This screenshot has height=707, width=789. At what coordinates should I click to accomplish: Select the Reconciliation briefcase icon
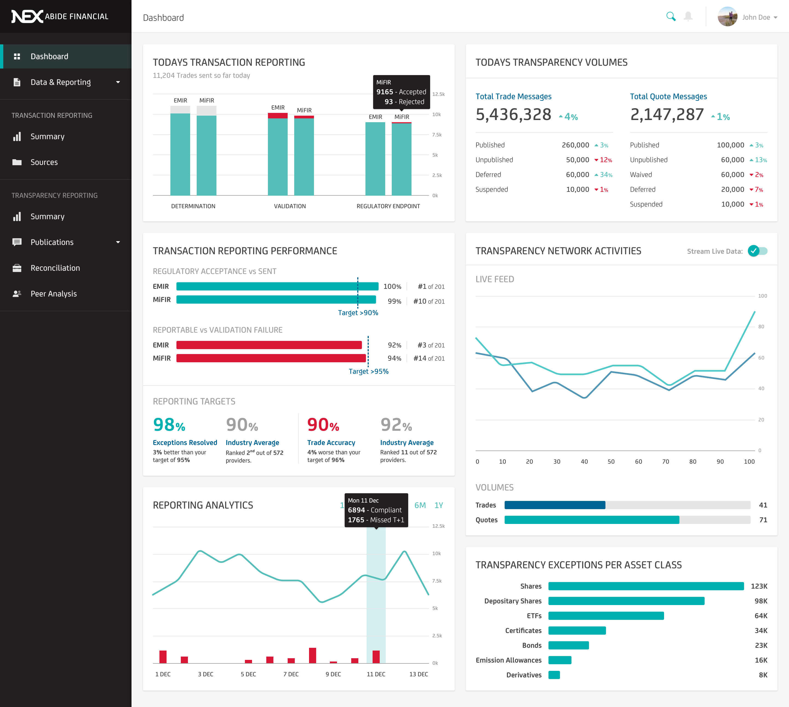17,268
